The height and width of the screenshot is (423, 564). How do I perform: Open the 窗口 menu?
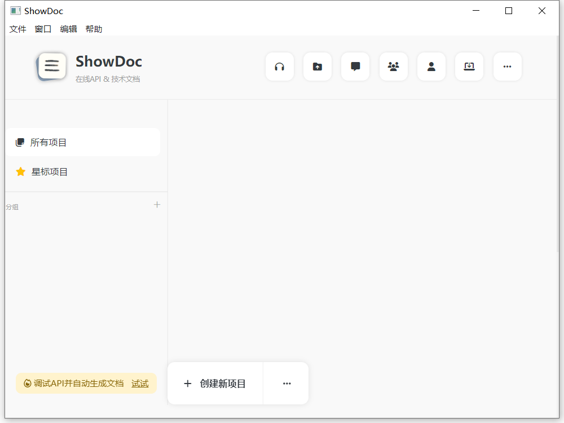tap(43, 29)
